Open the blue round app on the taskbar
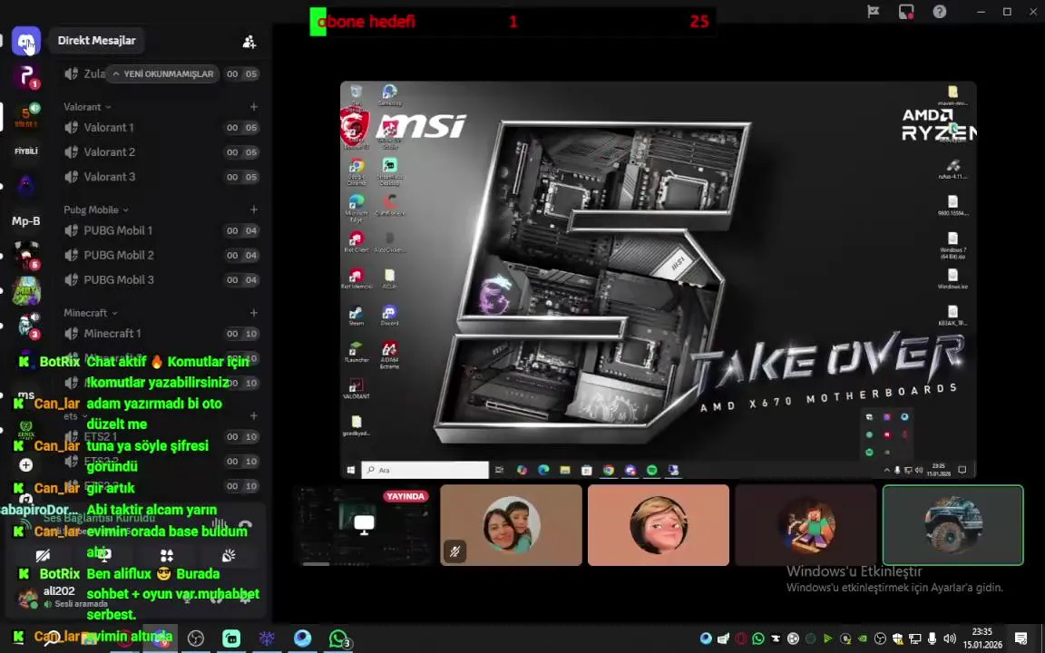 [x=303, y=638]
